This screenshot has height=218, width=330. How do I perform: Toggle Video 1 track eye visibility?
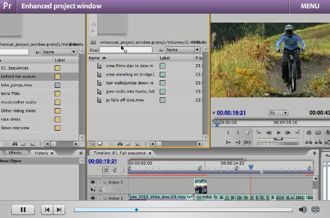tap(93, 198)
